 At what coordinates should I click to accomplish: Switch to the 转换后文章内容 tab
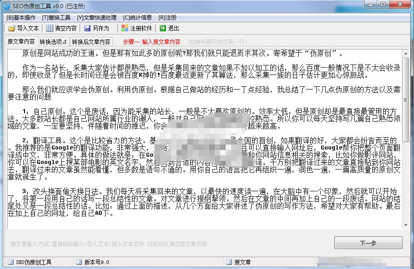click(91, 41)
